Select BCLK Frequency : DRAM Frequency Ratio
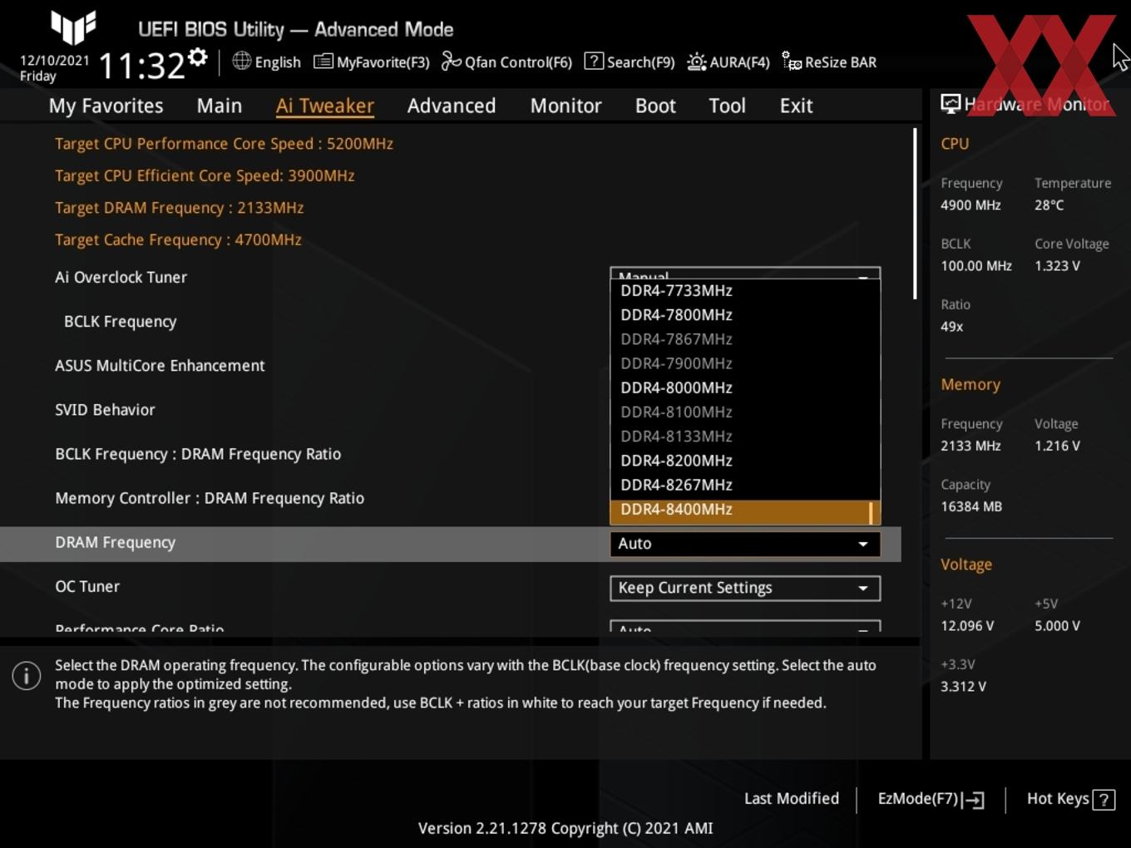 [198, 454]
